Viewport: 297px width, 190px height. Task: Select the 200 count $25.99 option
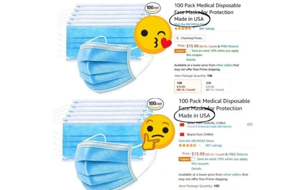pyautogui.click(x=217, y=86)
